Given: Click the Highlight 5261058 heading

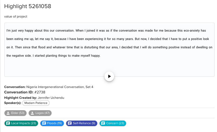Looking at the screenshot, I should [28, 6].
